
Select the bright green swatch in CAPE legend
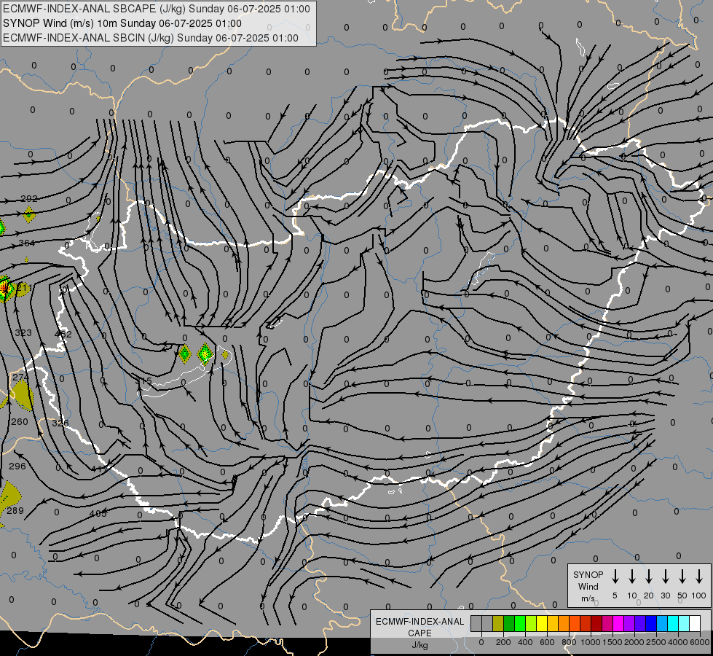pyautogui.click(x=520, y=623)
